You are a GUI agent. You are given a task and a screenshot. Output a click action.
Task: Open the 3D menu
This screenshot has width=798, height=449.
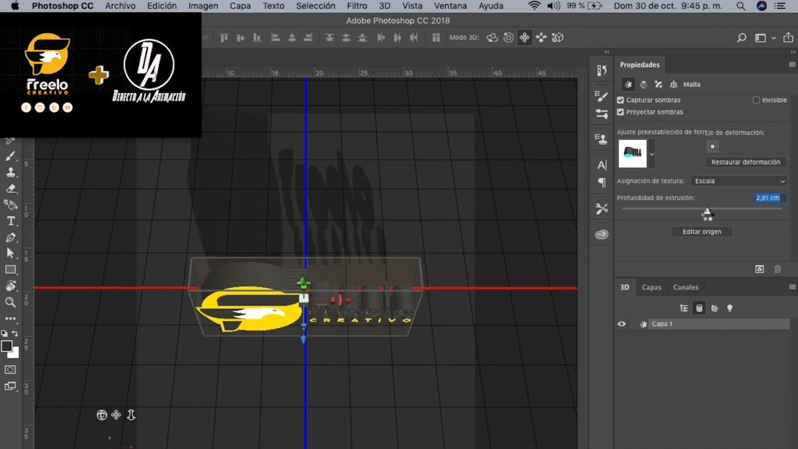[385, 6]
